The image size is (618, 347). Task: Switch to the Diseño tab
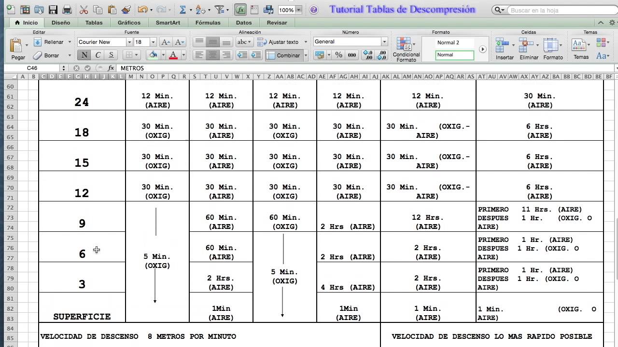coord(61,23)
